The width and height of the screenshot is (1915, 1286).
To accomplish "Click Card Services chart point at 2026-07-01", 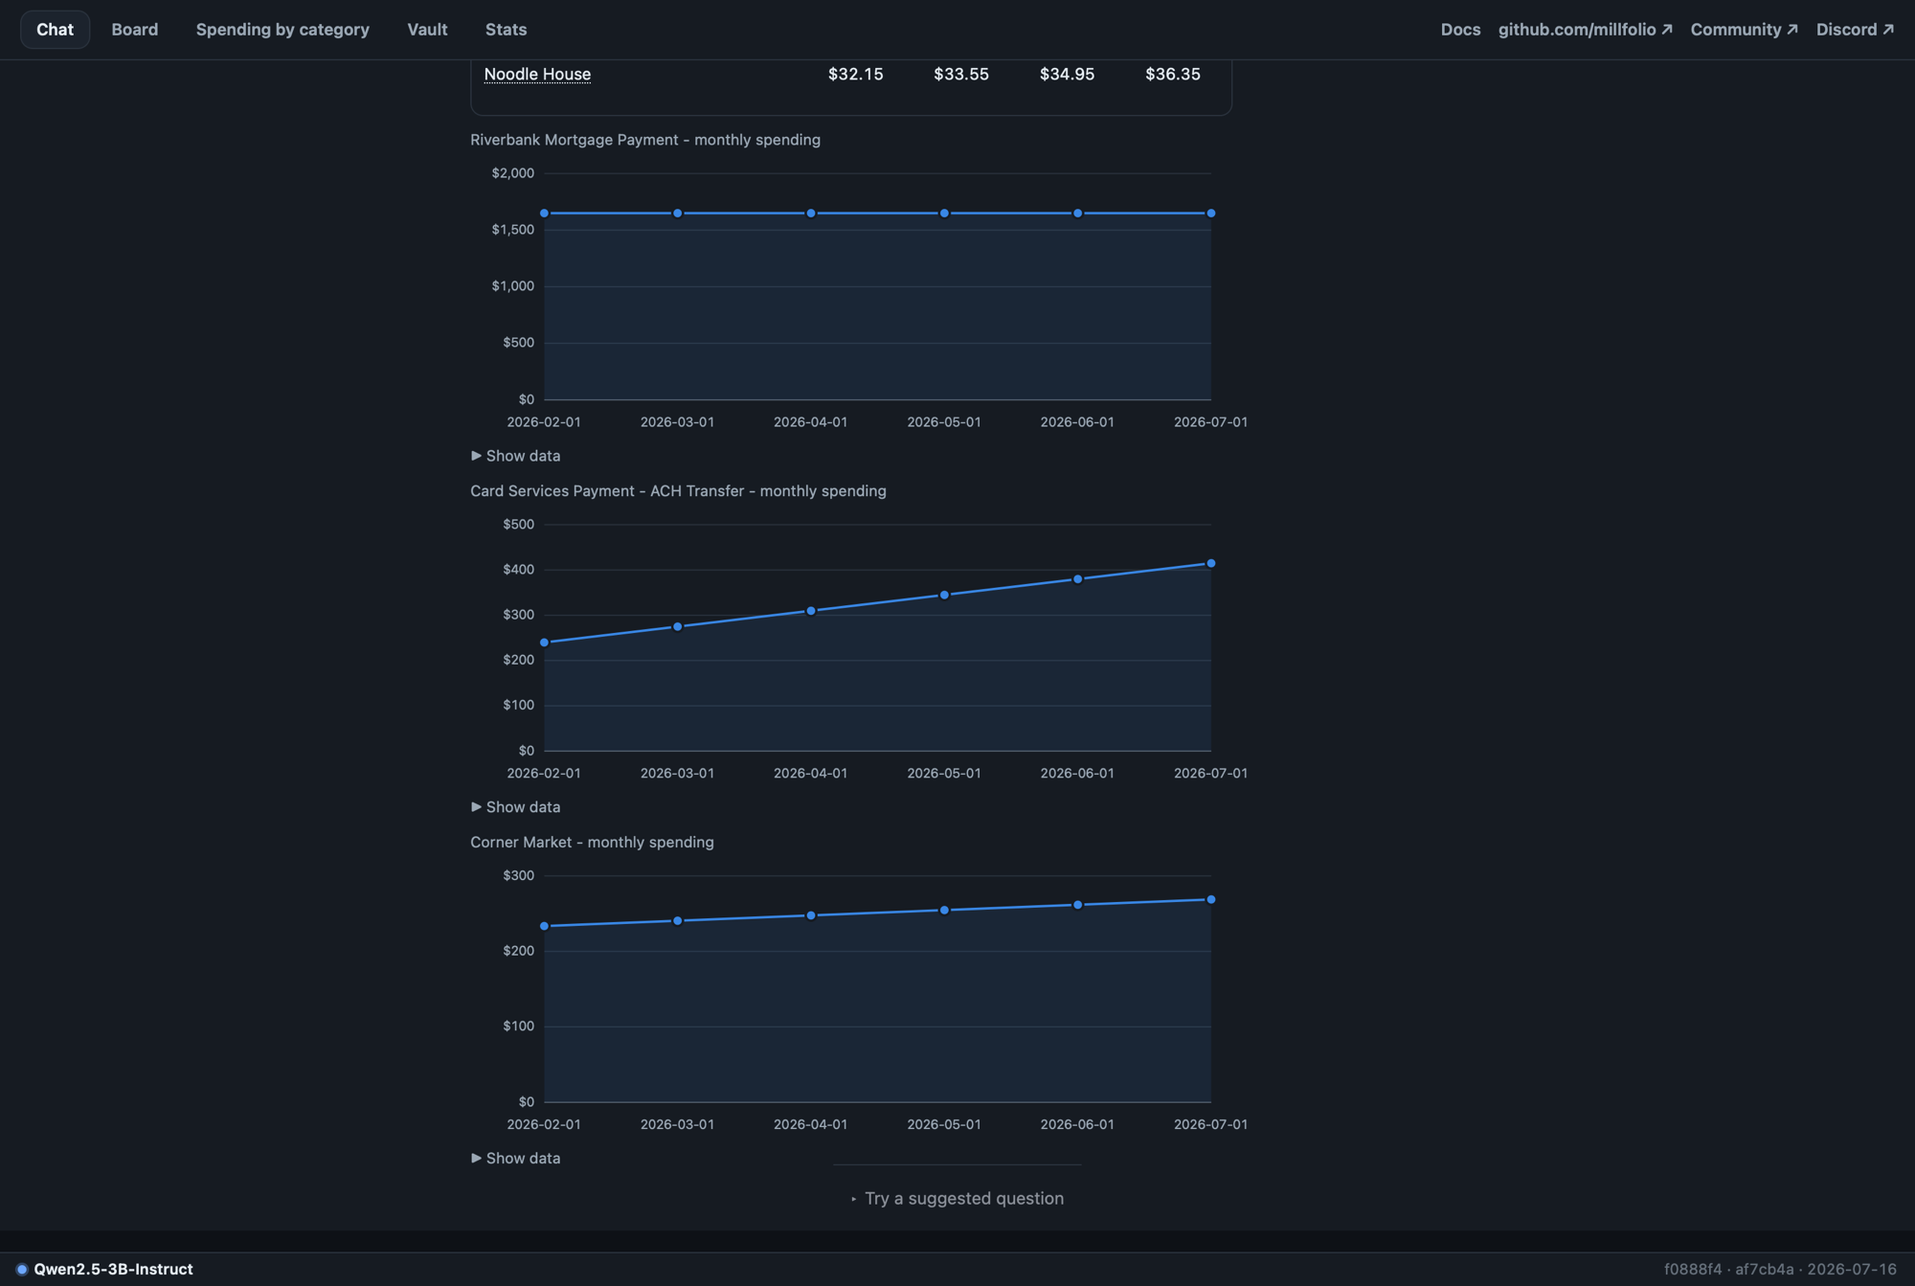I will 1211,564.
